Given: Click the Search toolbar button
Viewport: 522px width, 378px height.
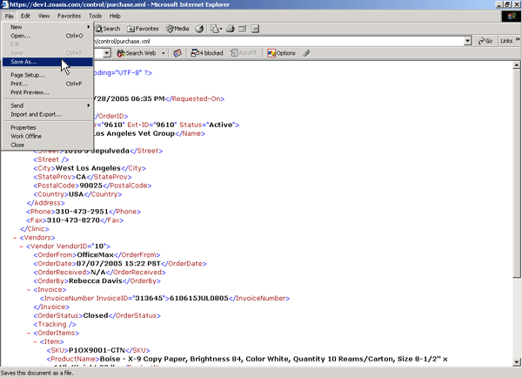Looking at the screenshot, I should click(x=108, y=29).
